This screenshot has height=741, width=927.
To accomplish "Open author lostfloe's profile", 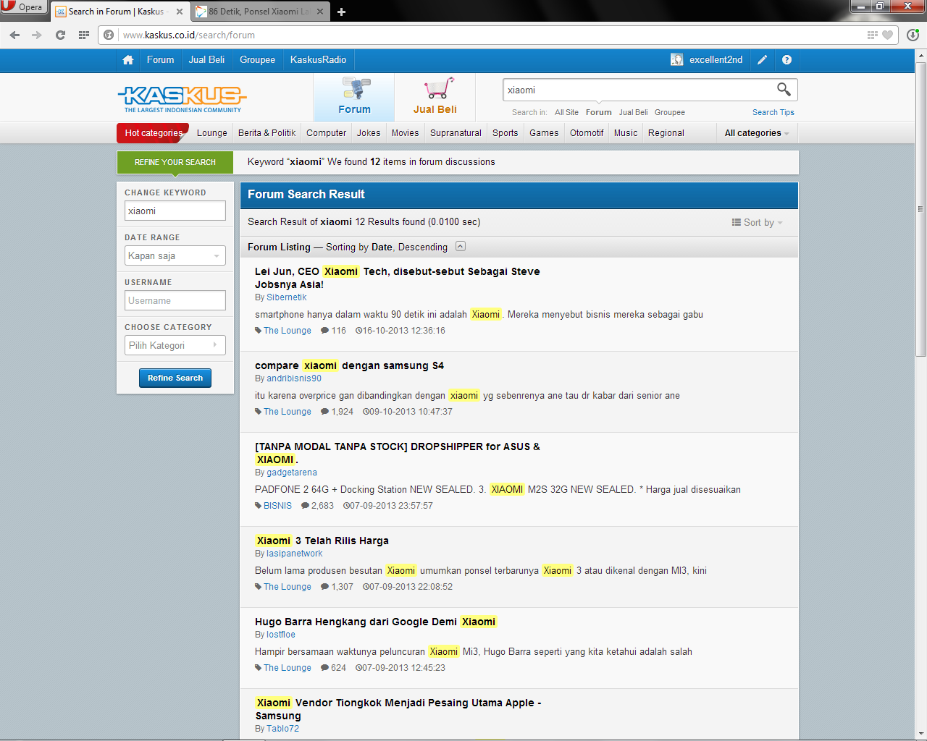I will click(x=280, y=635).
